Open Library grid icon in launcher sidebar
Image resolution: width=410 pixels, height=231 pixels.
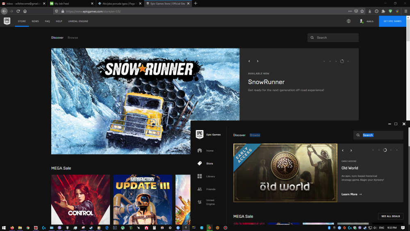[x=200, y=176]
